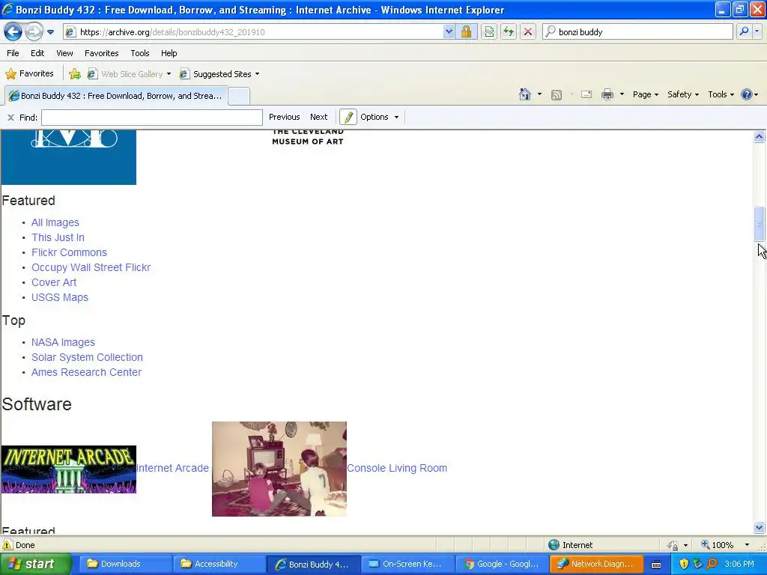The image size is (767, 575).
Task: Open the Tools menu in menu bar
Action: pos(140,53)
